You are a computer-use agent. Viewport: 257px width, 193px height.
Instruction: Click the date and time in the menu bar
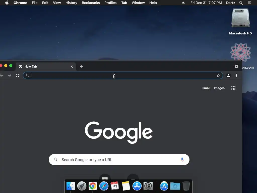click(206, 3)
